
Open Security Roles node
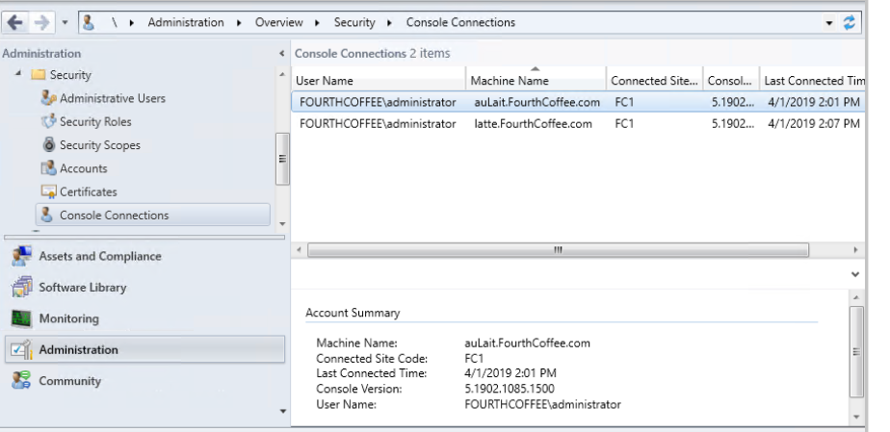(95, 122)
